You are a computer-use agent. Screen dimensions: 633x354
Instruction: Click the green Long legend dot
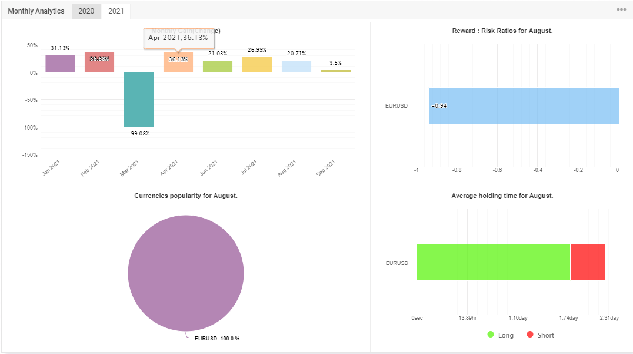click(491, 335)
